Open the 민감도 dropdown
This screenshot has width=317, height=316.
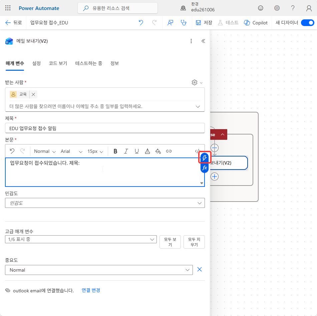click(105, 203)
